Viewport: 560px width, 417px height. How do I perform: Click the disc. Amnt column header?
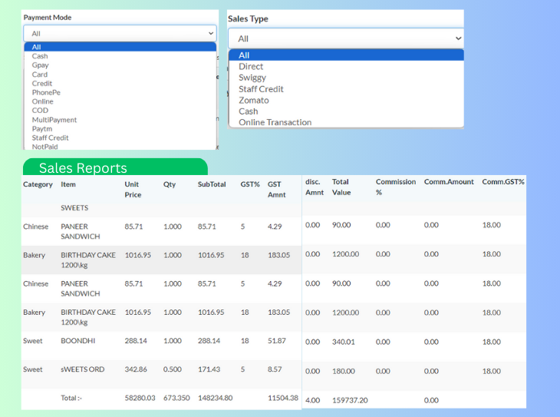[315, 187]
